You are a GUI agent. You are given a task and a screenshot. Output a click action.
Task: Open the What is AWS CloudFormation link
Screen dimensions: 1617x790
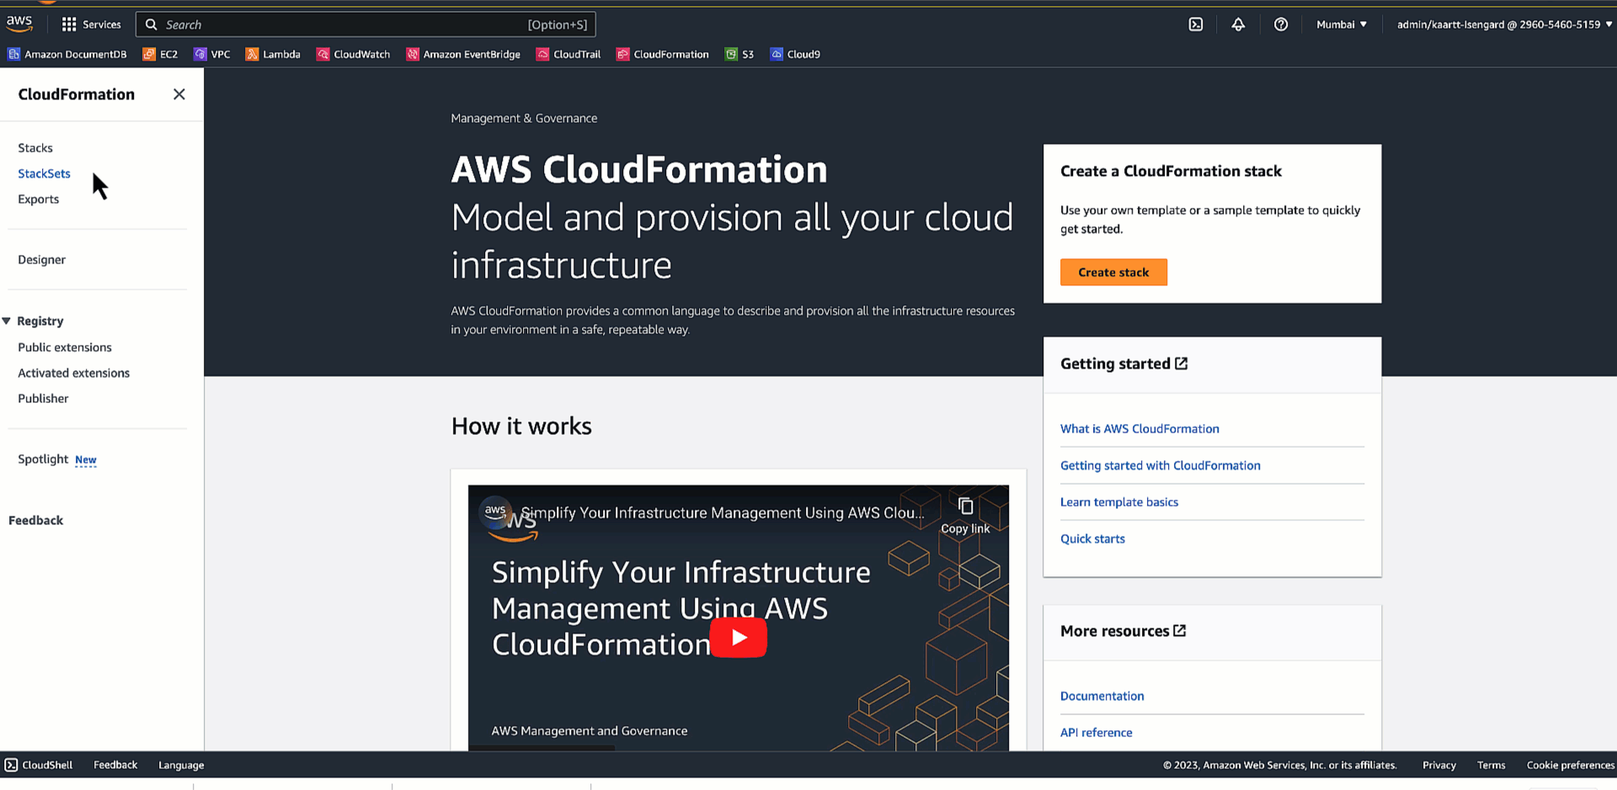[1139, 428]
